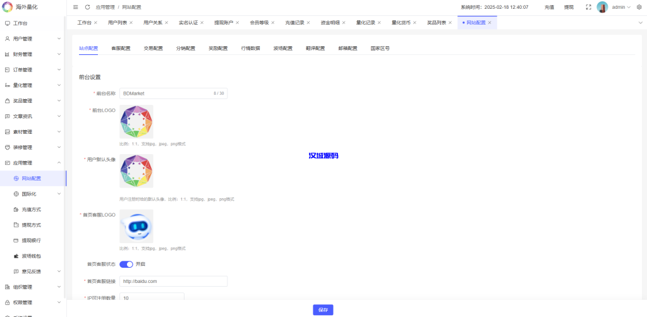Click the 海外量化 colorful logo
647x317 pixels.
8,7
